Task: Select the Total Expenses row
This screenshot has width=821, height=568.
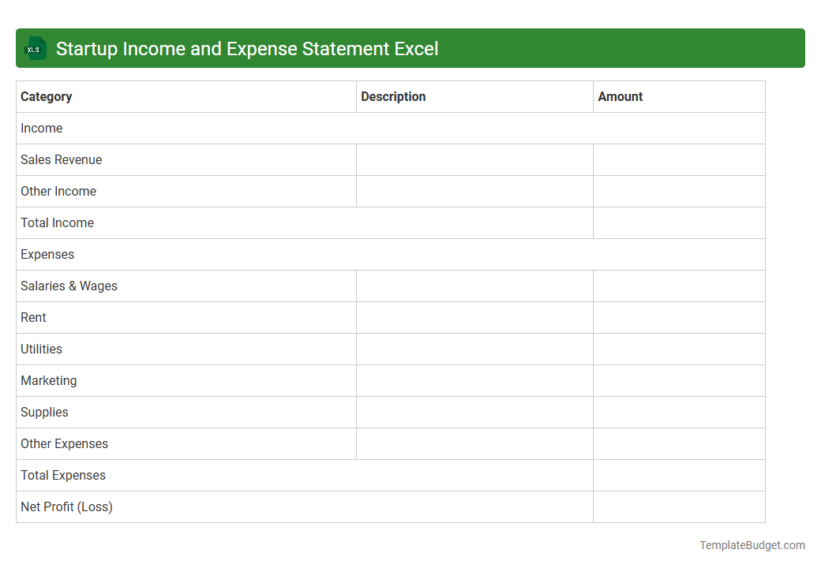Action: click(x=63, y=475)
